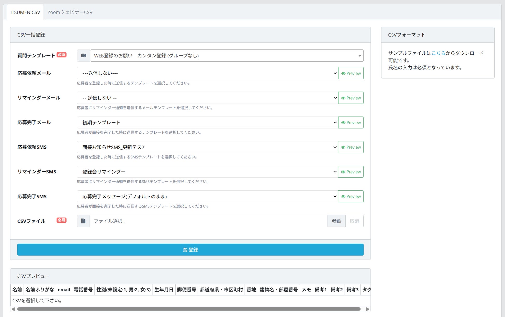505x317 pixels.
Task: Preview the リマインダーメール template
Action: (x=351, y=98)
